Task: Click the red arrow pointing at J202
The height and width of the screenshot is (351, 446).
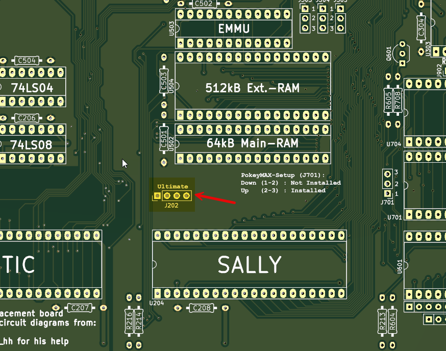Action: 215,198
